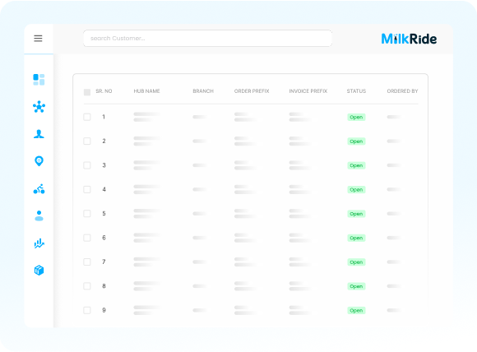Click the Open status badge in row 5
Image resolution: width=477 pixels, height=352 pixels.
point(356,214)
